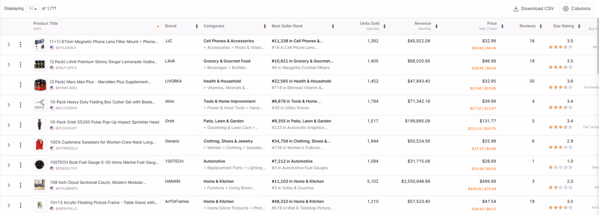Select ASIN B0GJ32B5HK text
Viewport: 599px width, 215px height.
[x=67, y=108]
